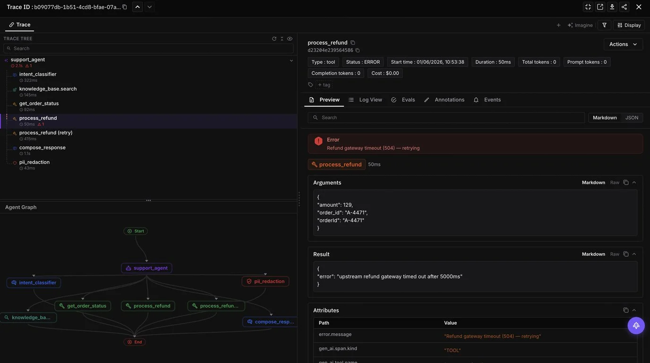650x363 pixels.
Task: Select the process_refund node in agent graph
Action: click(x=148, y=306)
